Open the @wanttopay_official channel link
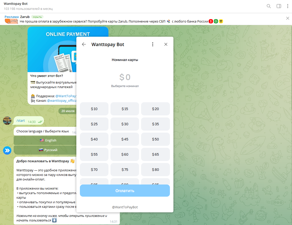292x225 pixels. point(62,101)
